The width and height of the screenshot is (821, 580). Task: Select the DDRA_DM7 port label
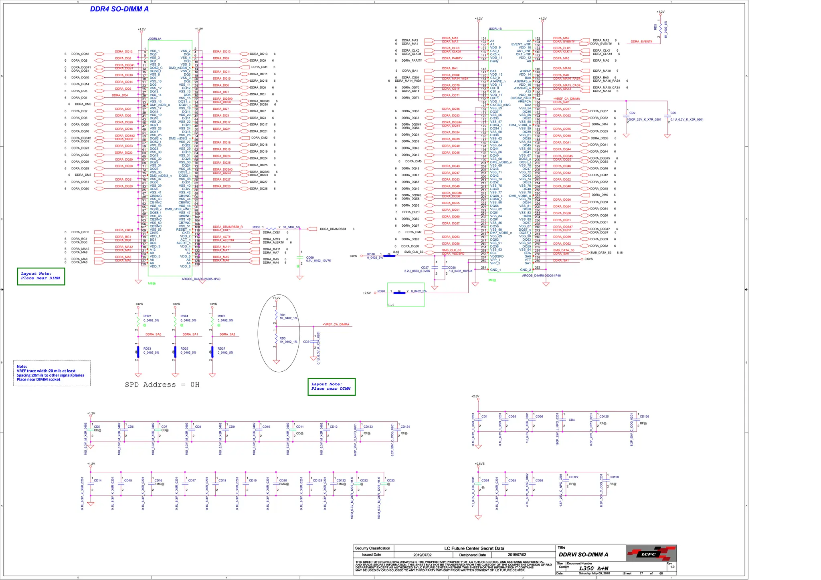413,232
